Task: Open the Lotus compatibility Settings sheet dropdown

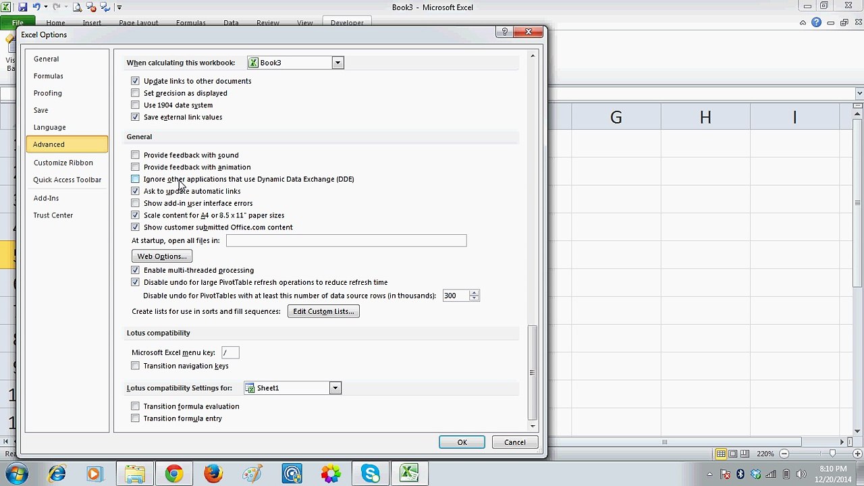Action: tap(335, 388)
